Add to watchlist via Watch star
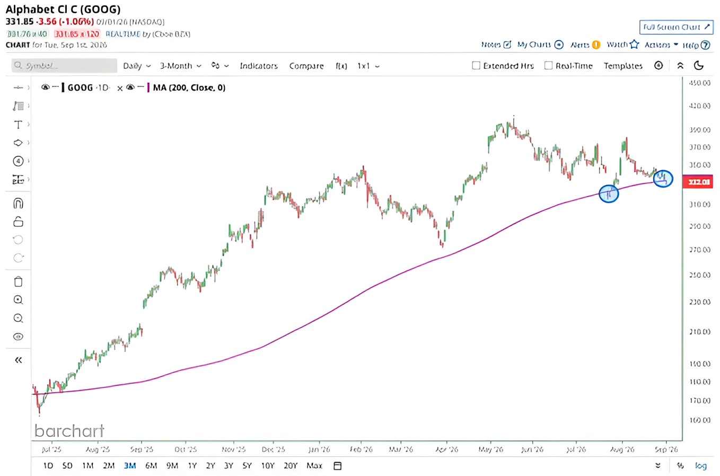Viewport: 720px width, 476px height. [623, 45]
